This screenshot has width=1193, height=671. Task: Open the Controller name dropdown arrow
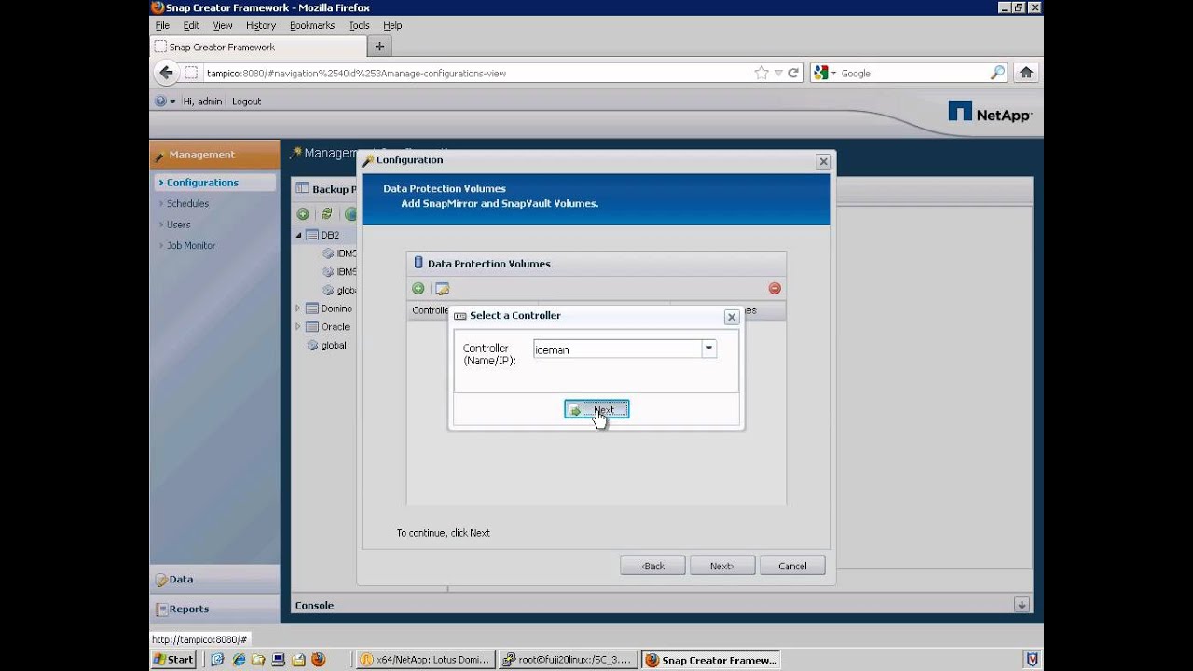709,349
